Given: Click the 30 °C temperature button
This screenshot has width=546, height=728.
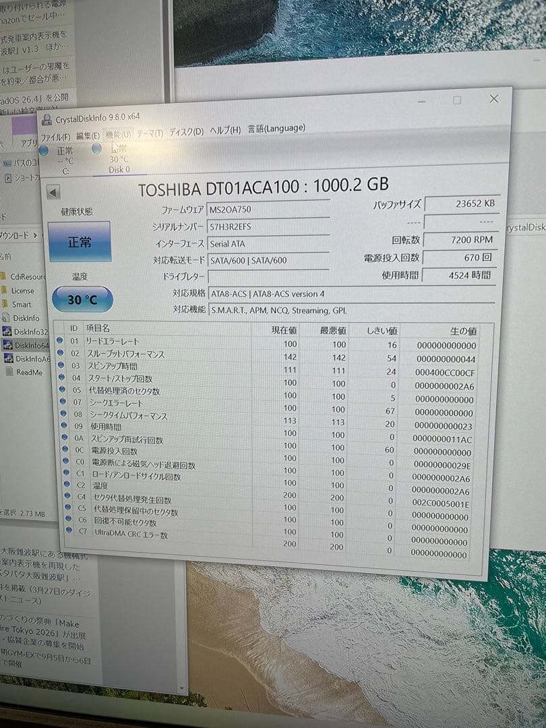Looking at the screenshot, I should pos(82,299).
